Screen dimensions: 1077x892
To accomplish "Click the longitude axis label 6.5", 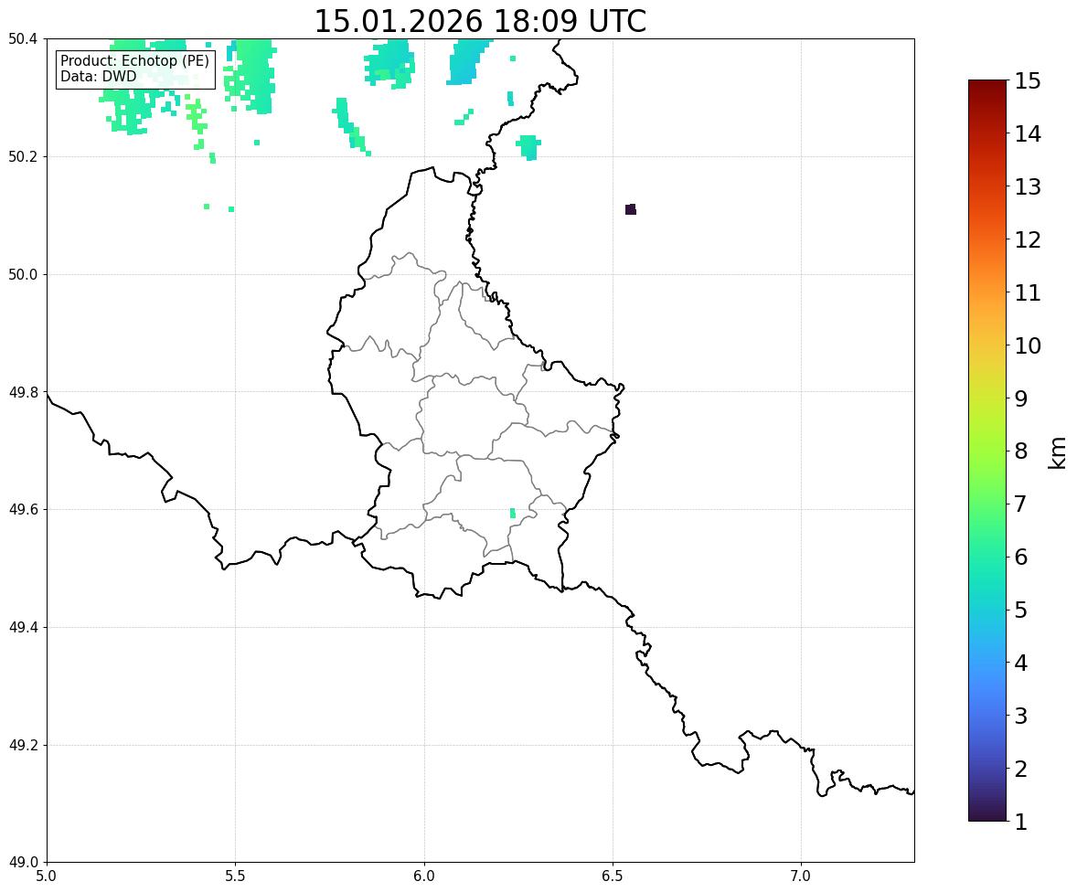I will (613, 876).
